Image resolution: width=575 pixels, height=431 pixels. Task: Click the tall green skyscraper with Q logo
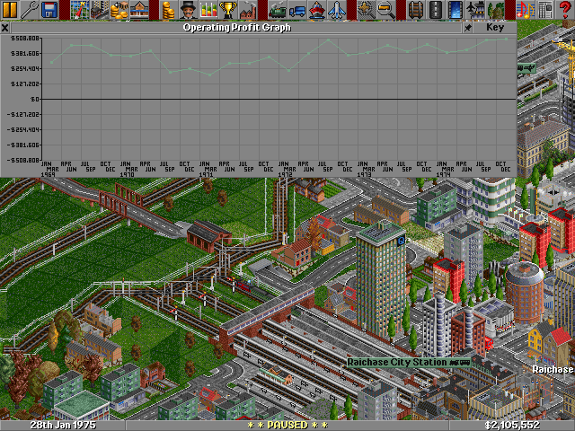[x=381, y=279]
